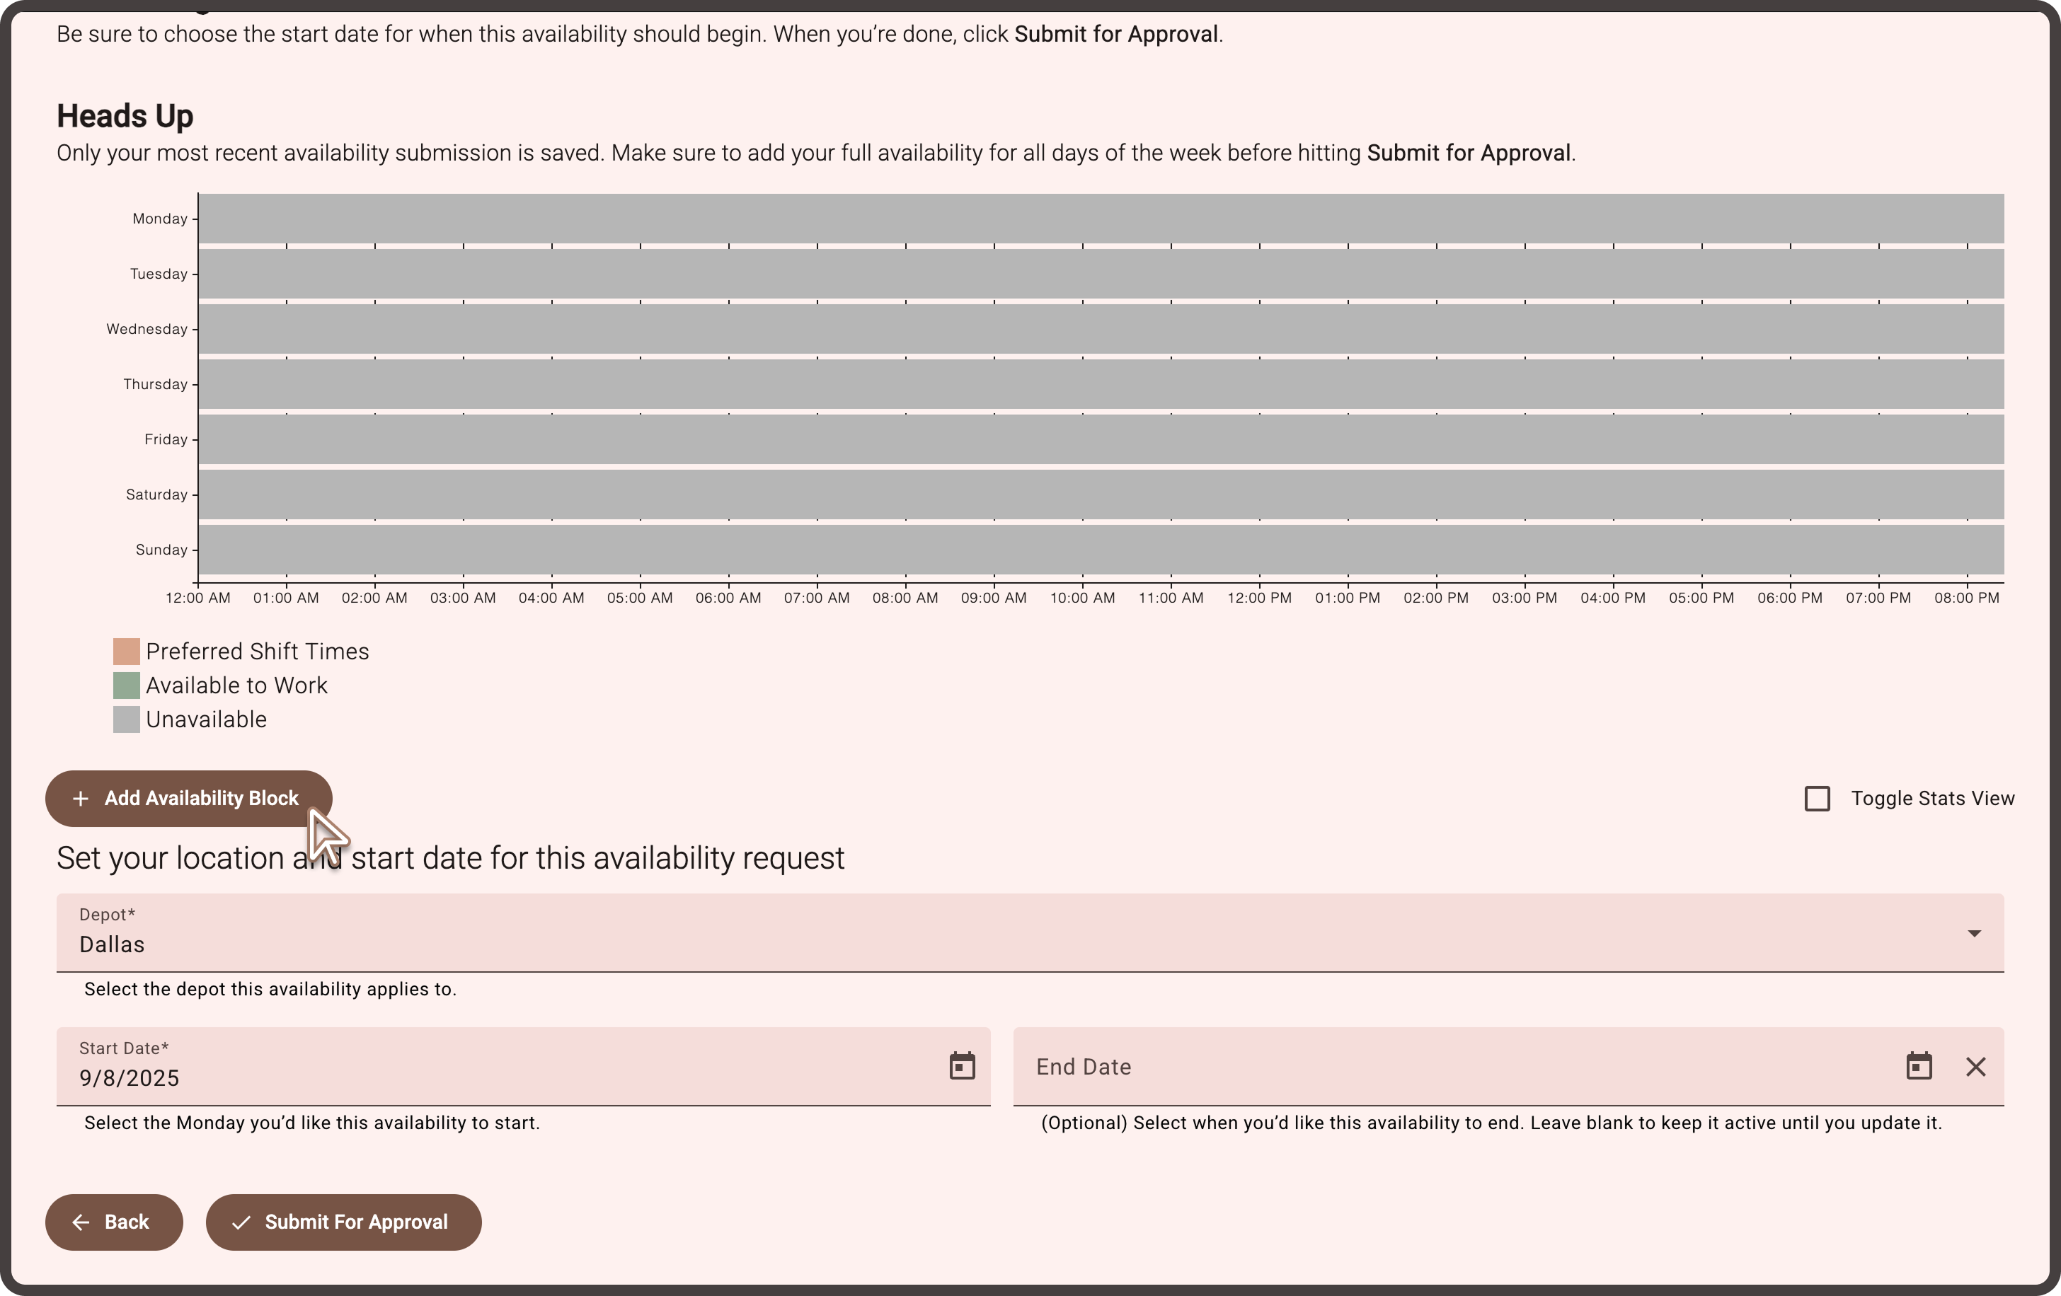Open the End Date calendar picker icon
This screenshot has height=1296, width=2061.
tap(1919, 1066)
